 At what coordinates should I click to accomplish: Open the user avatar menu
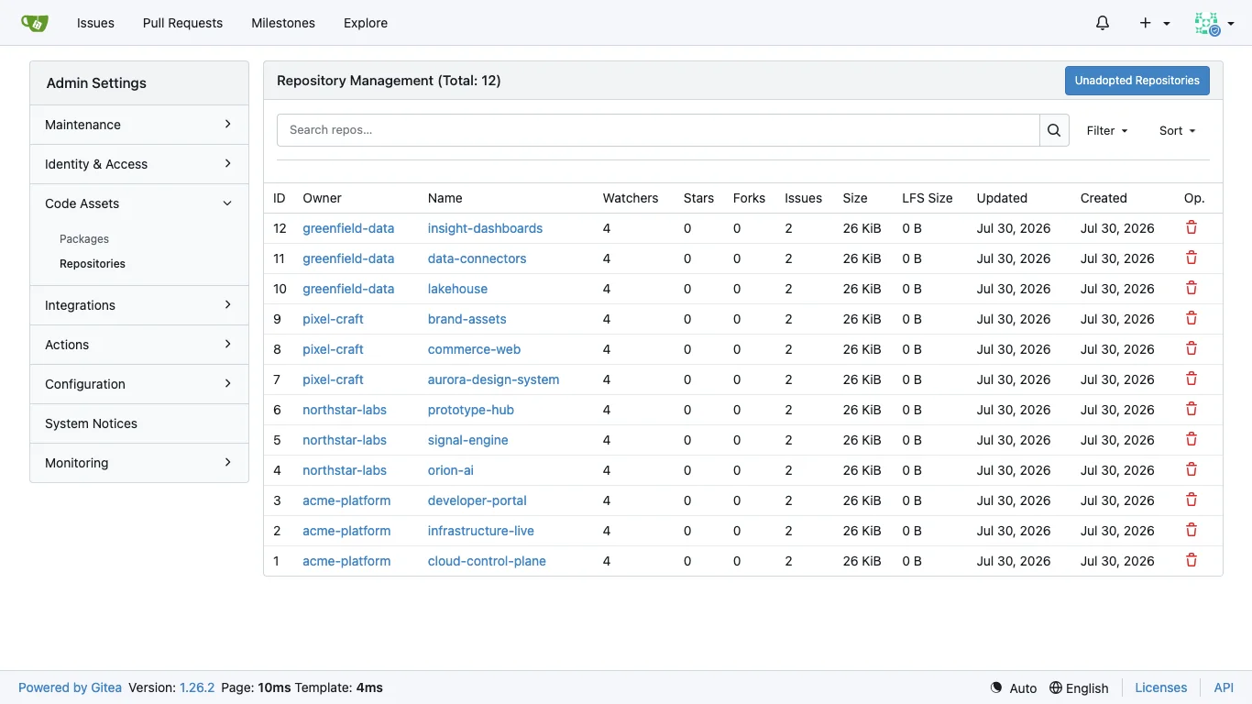(x=1214, y=23)
